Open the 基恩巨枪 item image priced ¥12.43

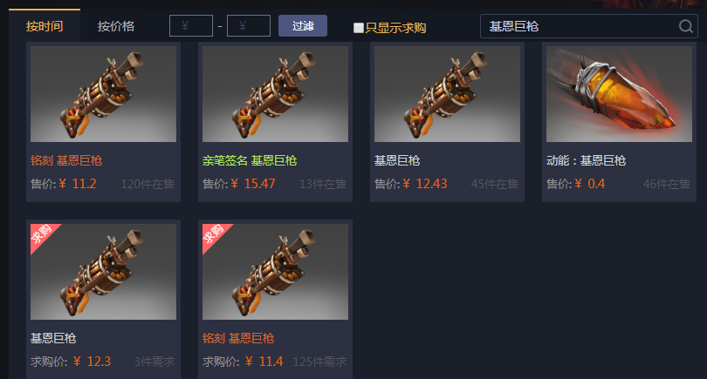[x=447, y=94]
